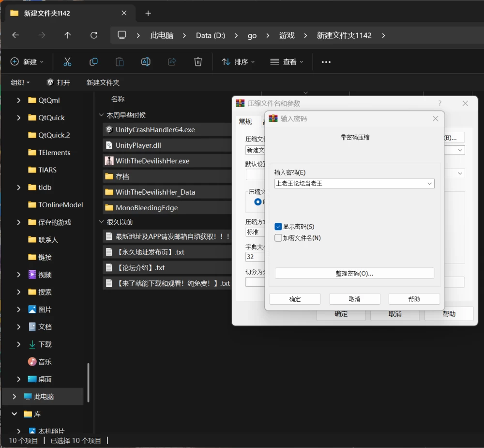
Task: Select the TOnlineModel folder in tree
Action: [56, 204]
